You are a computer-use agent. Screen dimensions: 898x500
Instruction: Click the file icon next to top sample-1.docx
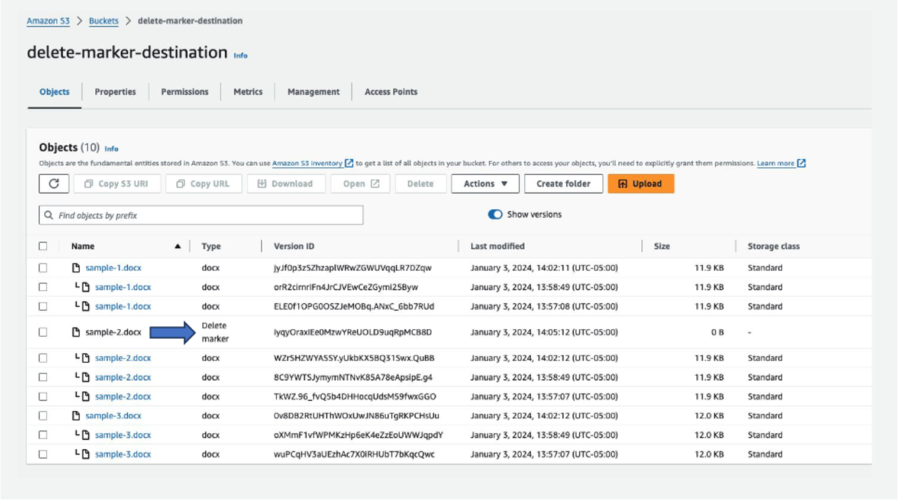(x=76, y=268)
